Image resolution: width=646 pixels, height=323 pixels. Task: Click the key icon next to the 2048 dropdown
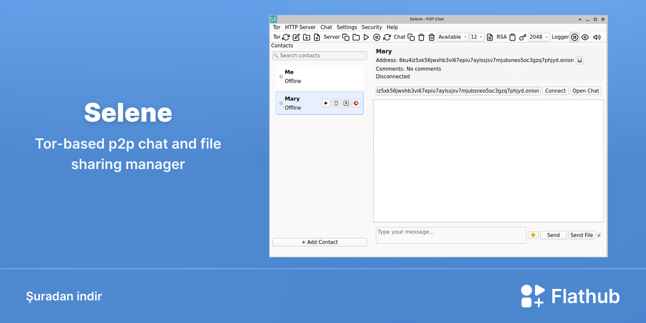coord(523,37)
